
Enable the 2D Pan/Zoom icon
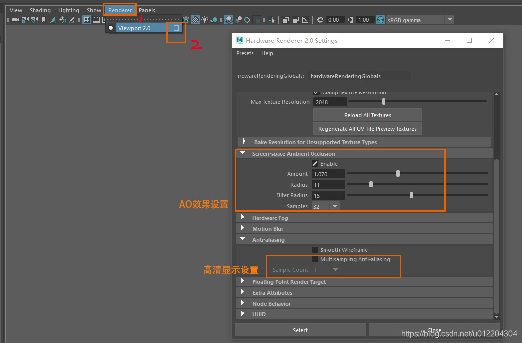pyautogui.click(x=63, y=20)
